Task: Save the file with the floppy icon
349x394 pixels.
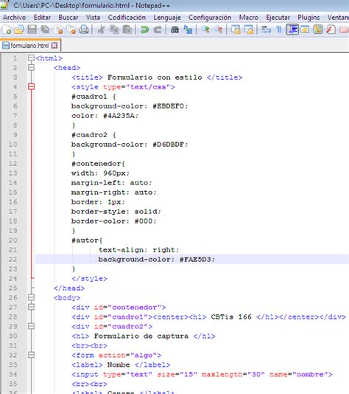Action: click(x=32, y=30)
